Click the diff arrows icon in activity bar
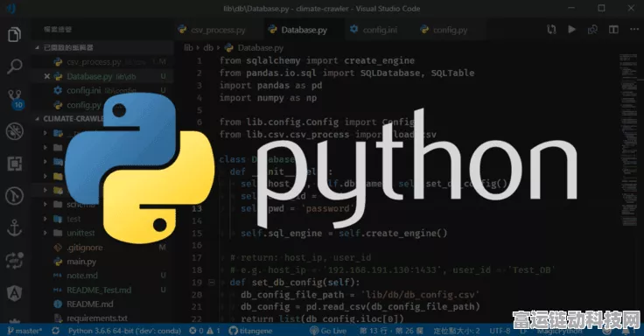 (x=14, y=261)
